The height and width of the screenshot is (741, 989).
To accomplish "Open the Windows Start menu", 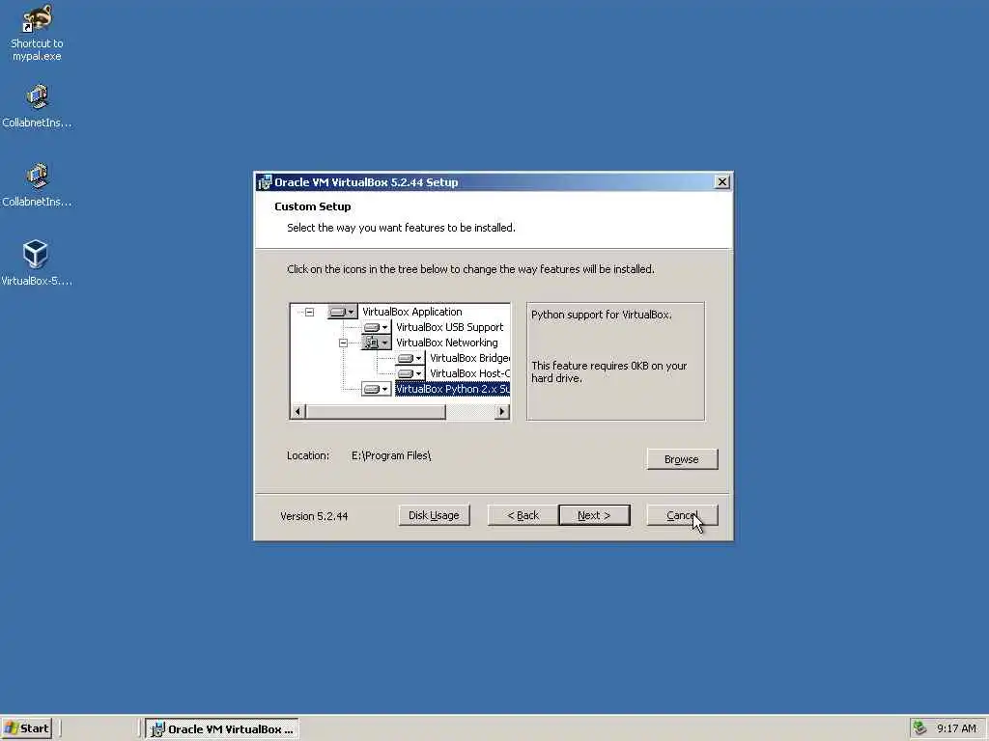I will pyautogui.click(x=27, y=728).
